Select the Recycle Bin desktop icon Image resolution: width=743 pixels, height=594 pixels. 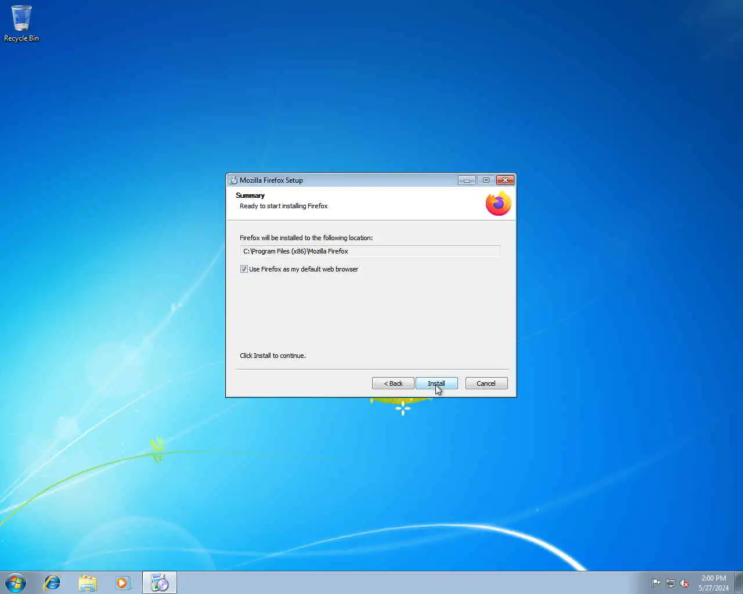pyautogui.click(x=21, y=24)
